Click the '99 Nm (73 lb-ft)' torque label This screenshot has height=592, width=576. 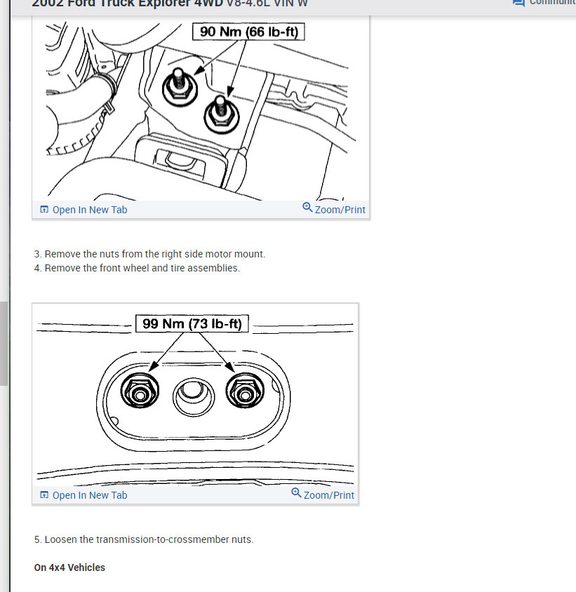[x=192, y=323]
